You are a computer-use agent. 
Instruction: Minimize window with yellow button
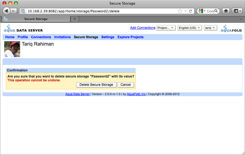pyautogui.click(x=10, y=3)
